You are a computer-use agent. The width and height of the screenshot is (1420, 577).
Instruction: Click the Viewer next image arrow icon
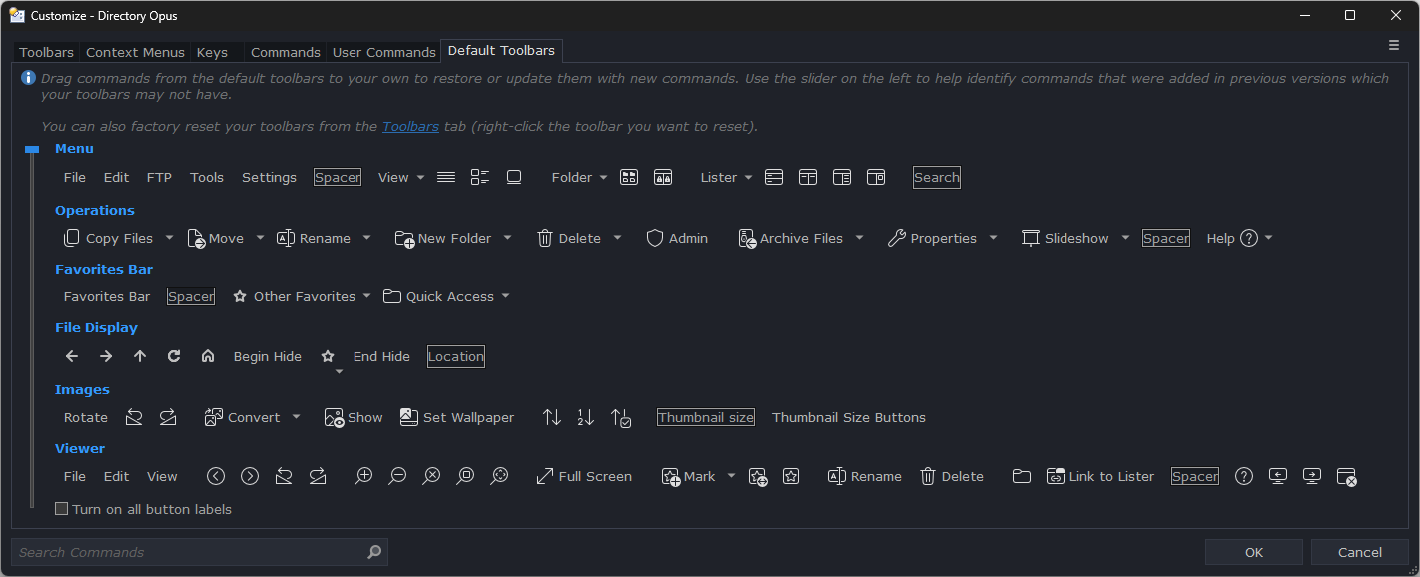tap(250, 476)
